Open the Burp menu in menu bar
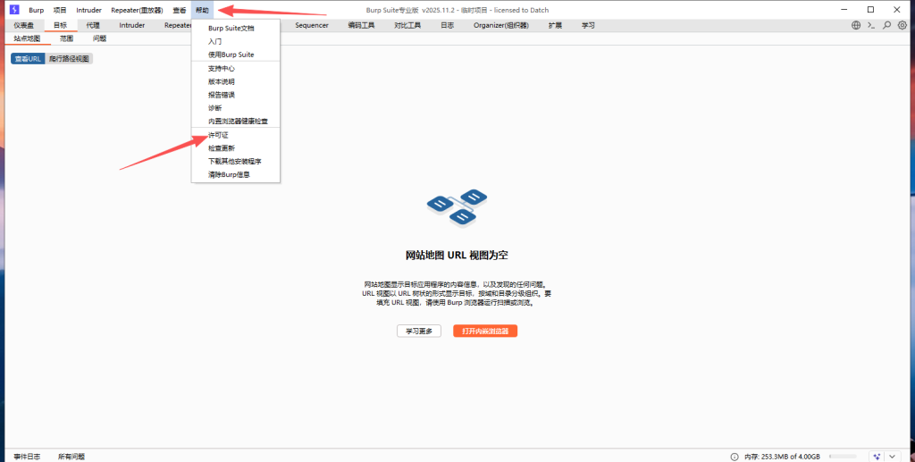Screen dimensions: 915x462 (36, 10)
